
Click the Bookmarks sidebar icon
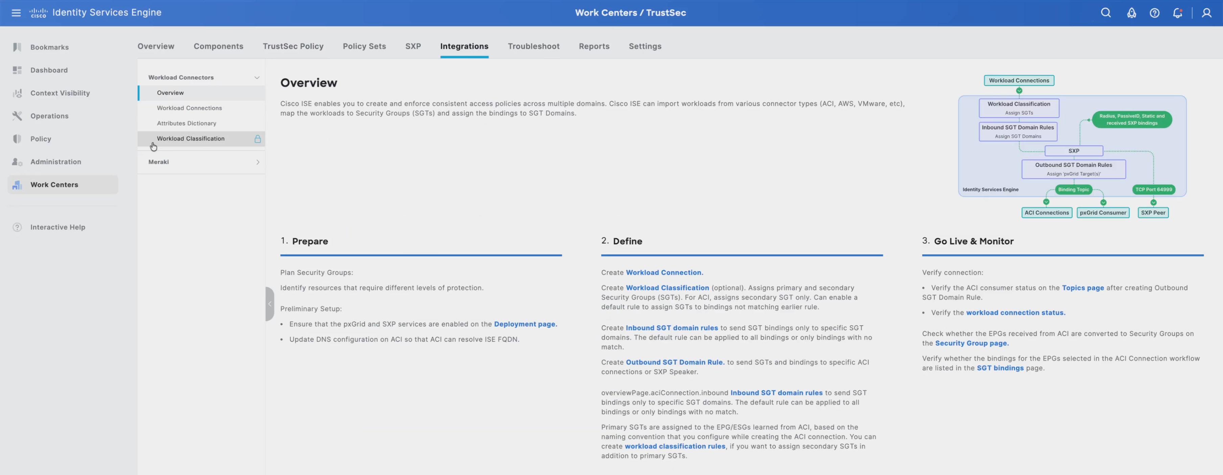coord(17,47)
